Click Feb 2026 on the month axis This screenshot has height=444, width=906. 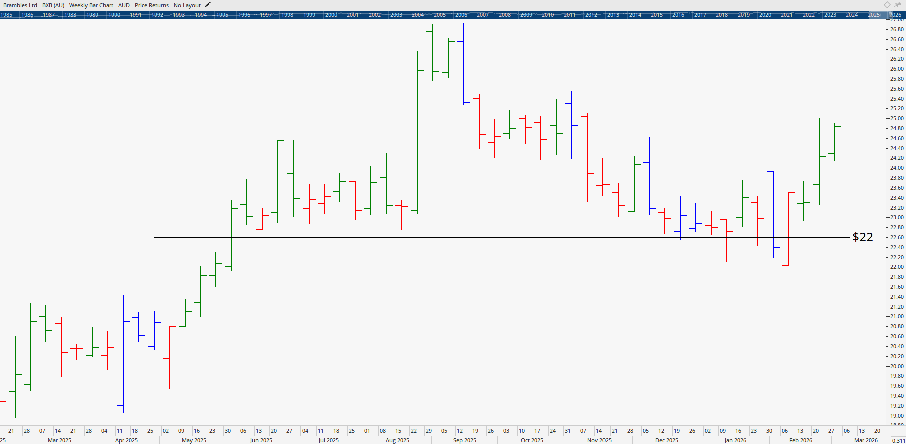(800, 440)
